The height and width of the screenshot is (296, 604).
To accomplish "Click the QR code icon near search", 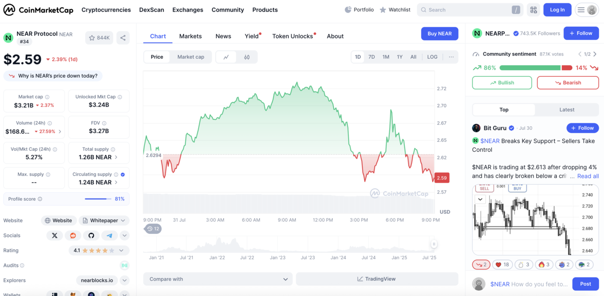I will pos(533,10).
